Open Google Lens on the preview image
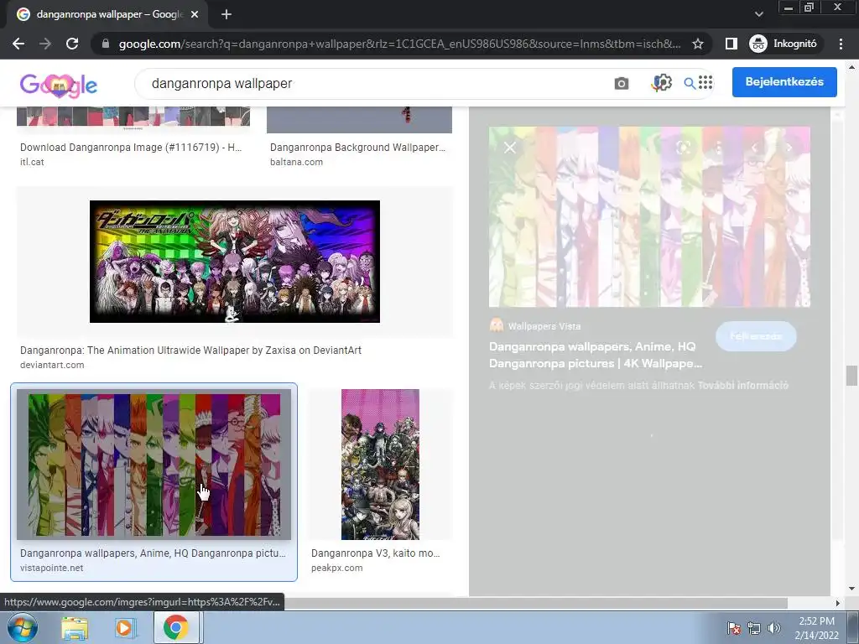This screenshot has height=644, width=859. coord(683,148)
